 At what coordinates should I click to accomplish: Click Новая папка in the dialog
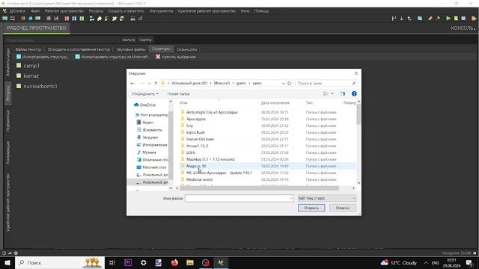point(178,93)
